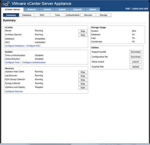
Task: Stop the Syslog Collector service
Action: coord(83,84)
